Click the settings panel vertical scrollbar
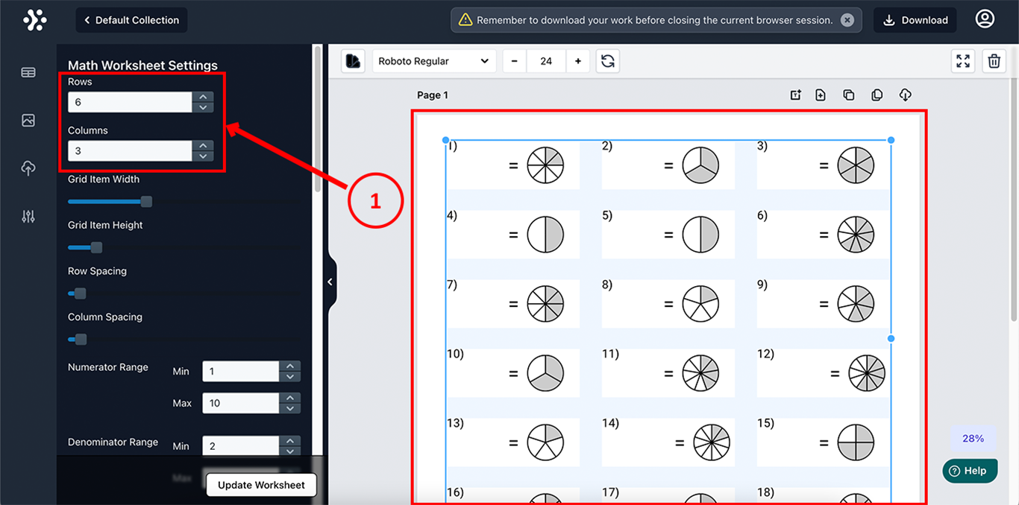This screenshot has height=505, width=1019. click(x=319, y=119)
